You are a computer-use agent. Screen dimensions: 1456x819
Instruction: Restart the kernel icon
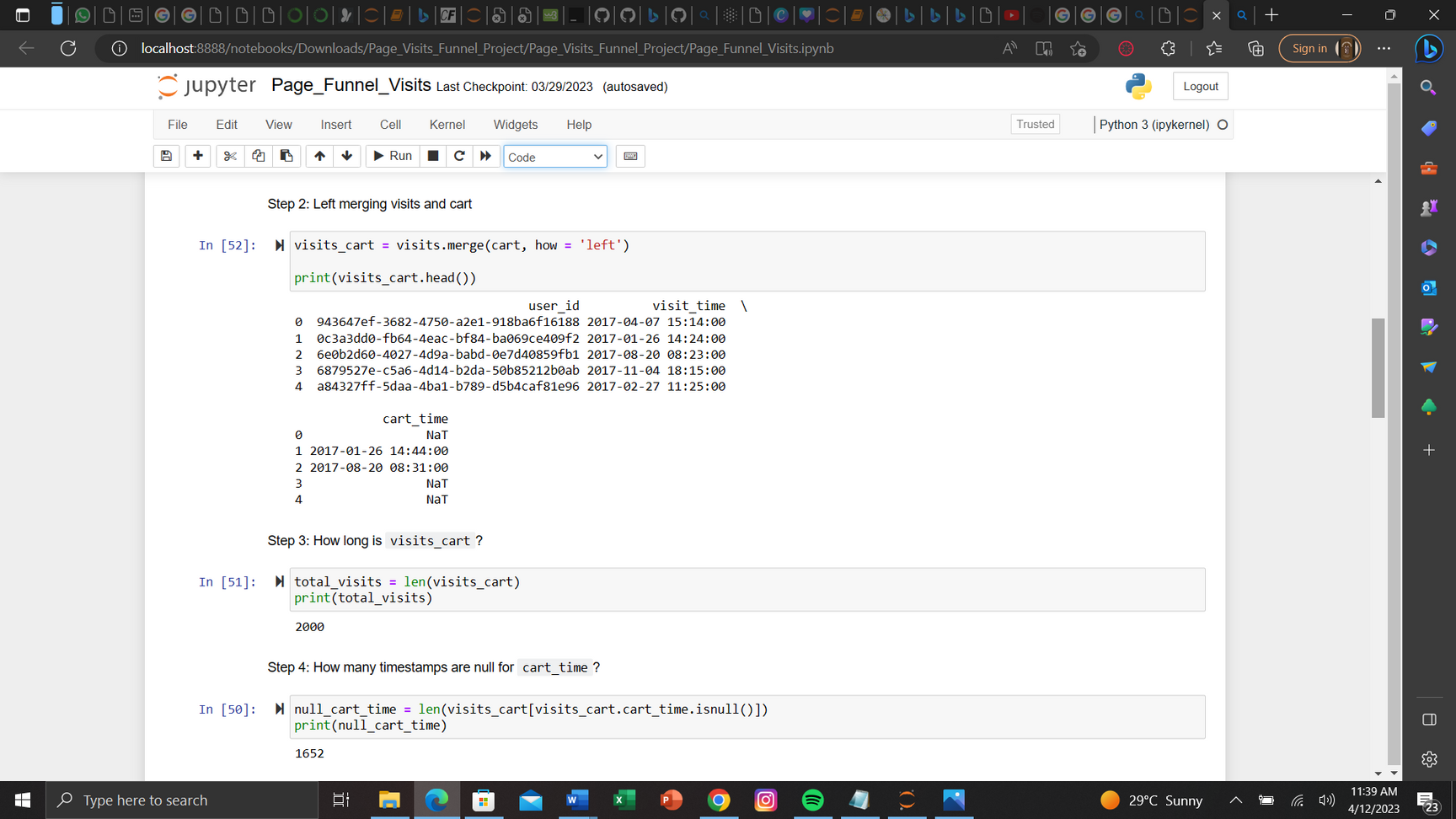pos(459,156)
